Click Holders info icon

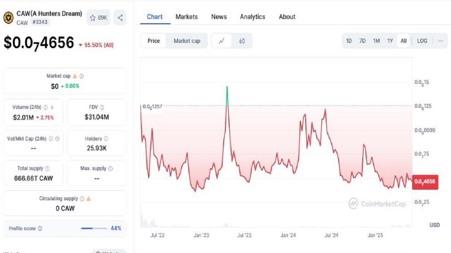point(106,139)
